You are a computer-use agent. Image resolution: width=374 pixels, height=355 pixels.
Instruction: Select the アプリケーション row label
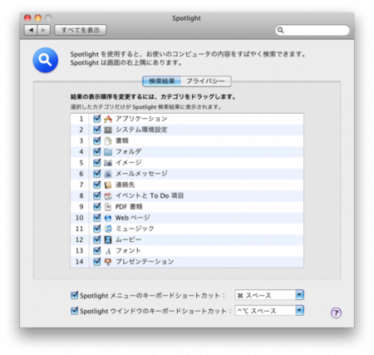click(141, 119)
